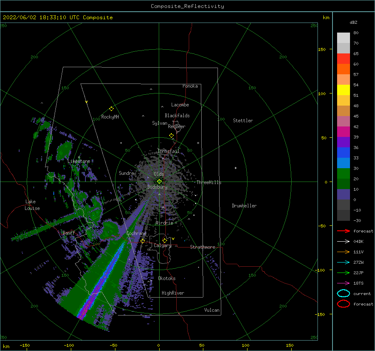Image resolution: width=375 pixels, height=351 pixels.
Task: Click the Airdrie town label
Action: 164,223
